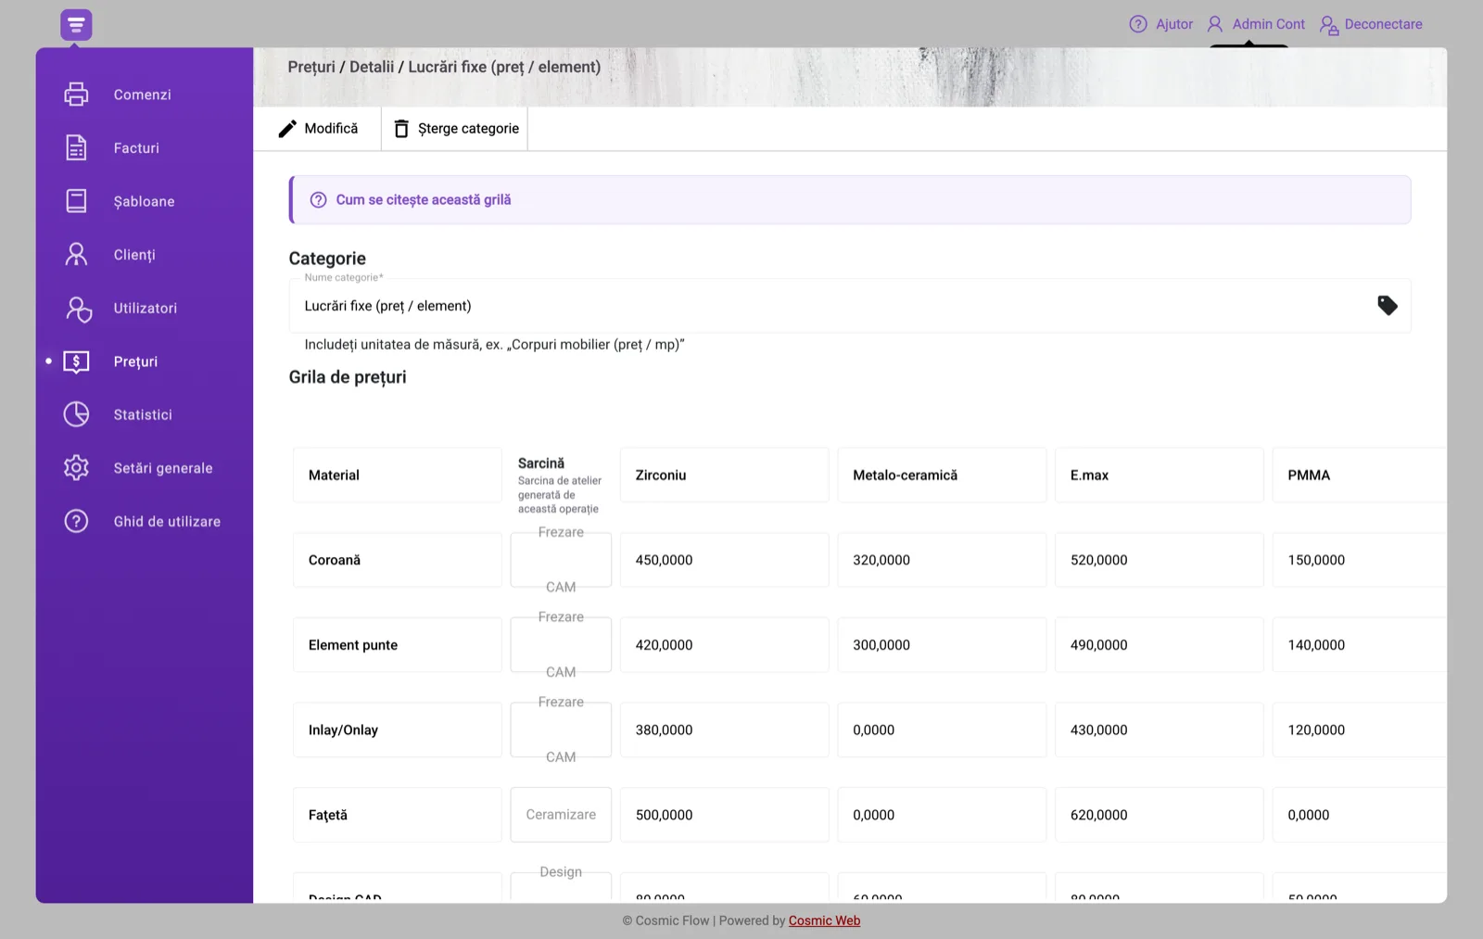The height and width of the screenshot is (939, 1483).
Task: Open Comenzi printer icon in sidebar
Action: coord(76,95)
